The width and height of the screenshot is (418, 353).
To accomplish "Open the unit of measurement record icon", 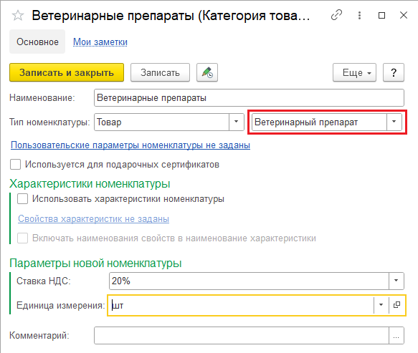I will tap(396, 305).
